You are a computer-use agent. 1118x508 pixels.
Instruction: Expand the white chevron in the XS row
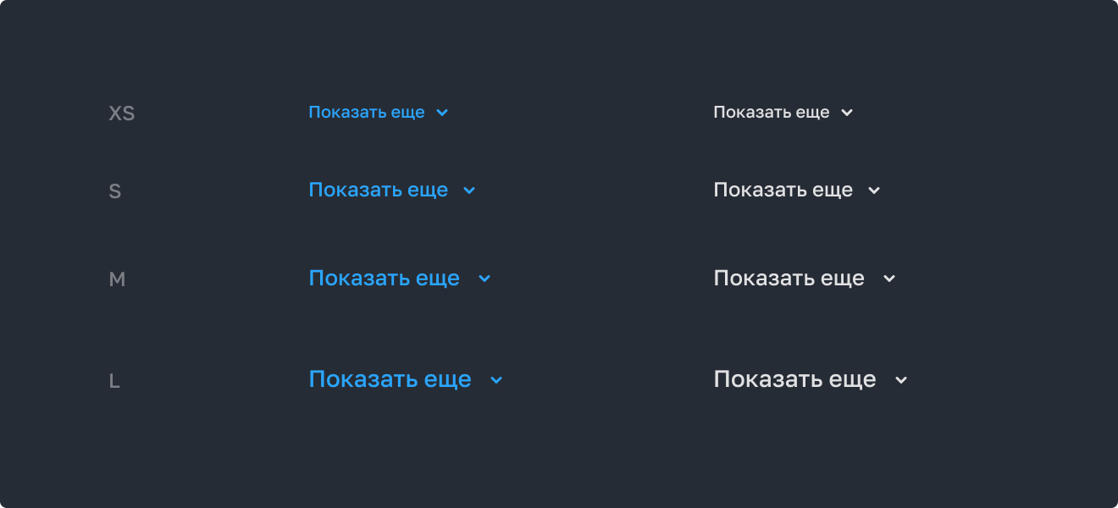(847, 113)
